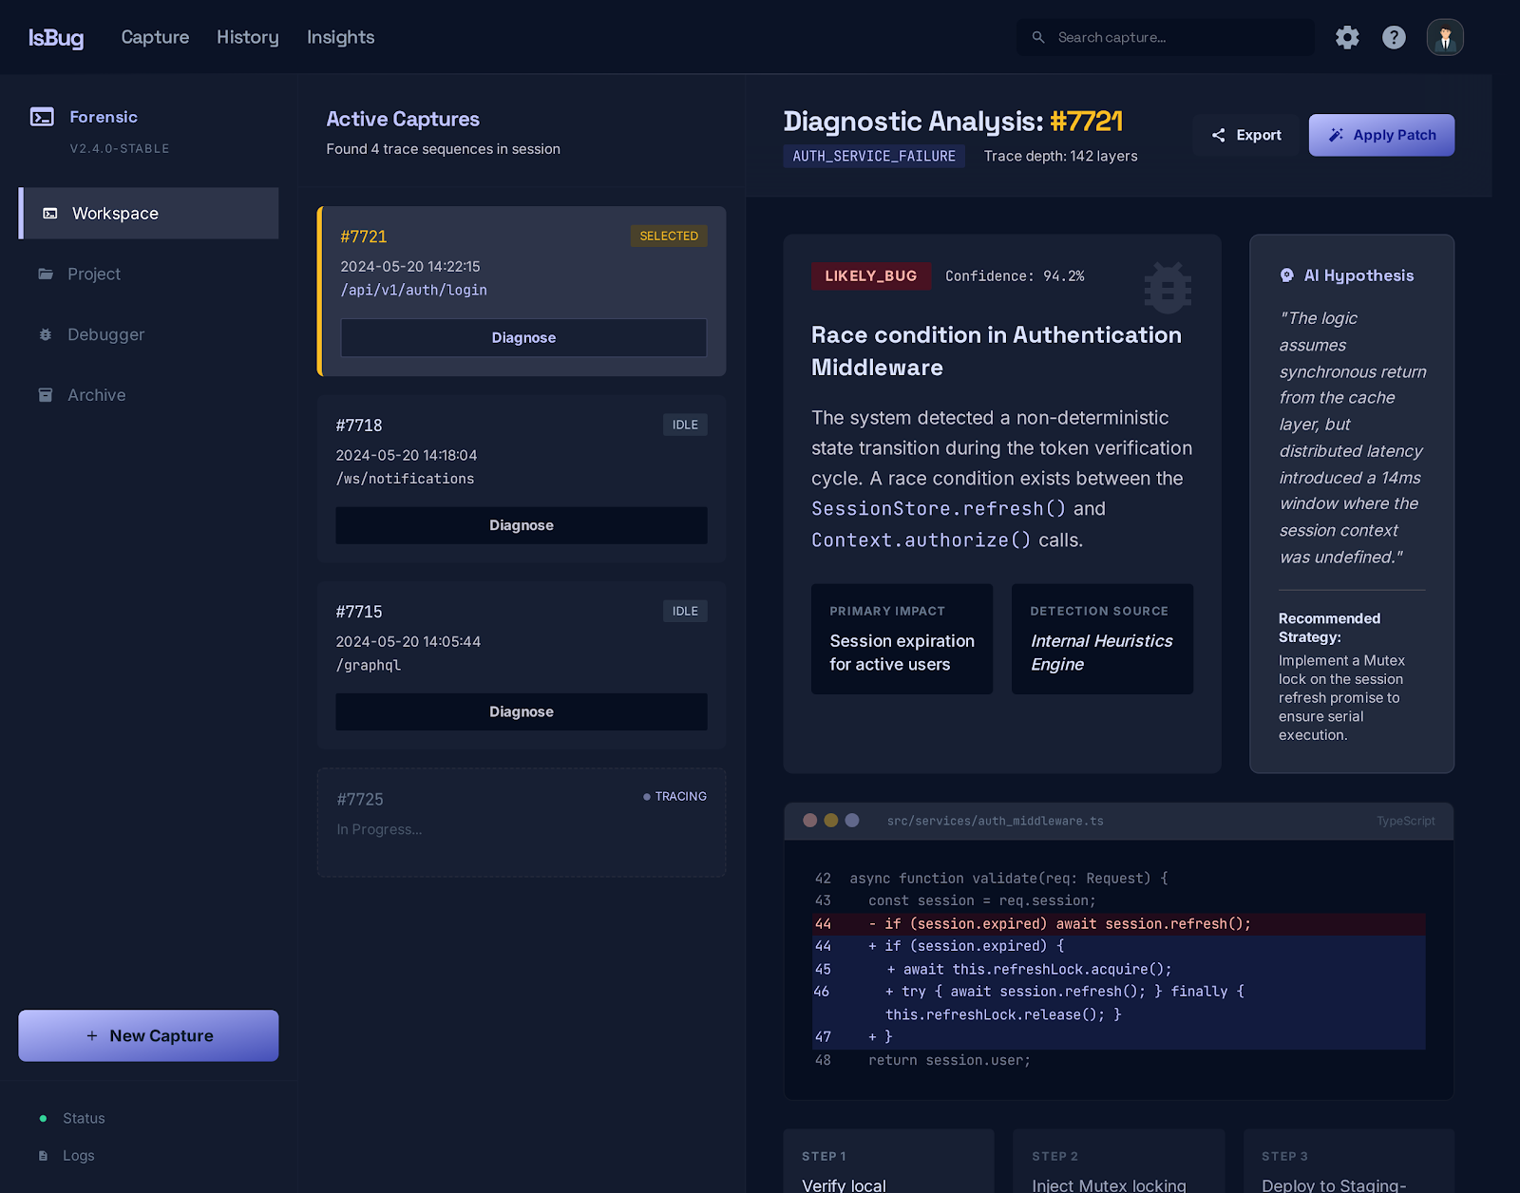
Task: Open the Debugger icon in the sidebar
Action: coord(46,334)
